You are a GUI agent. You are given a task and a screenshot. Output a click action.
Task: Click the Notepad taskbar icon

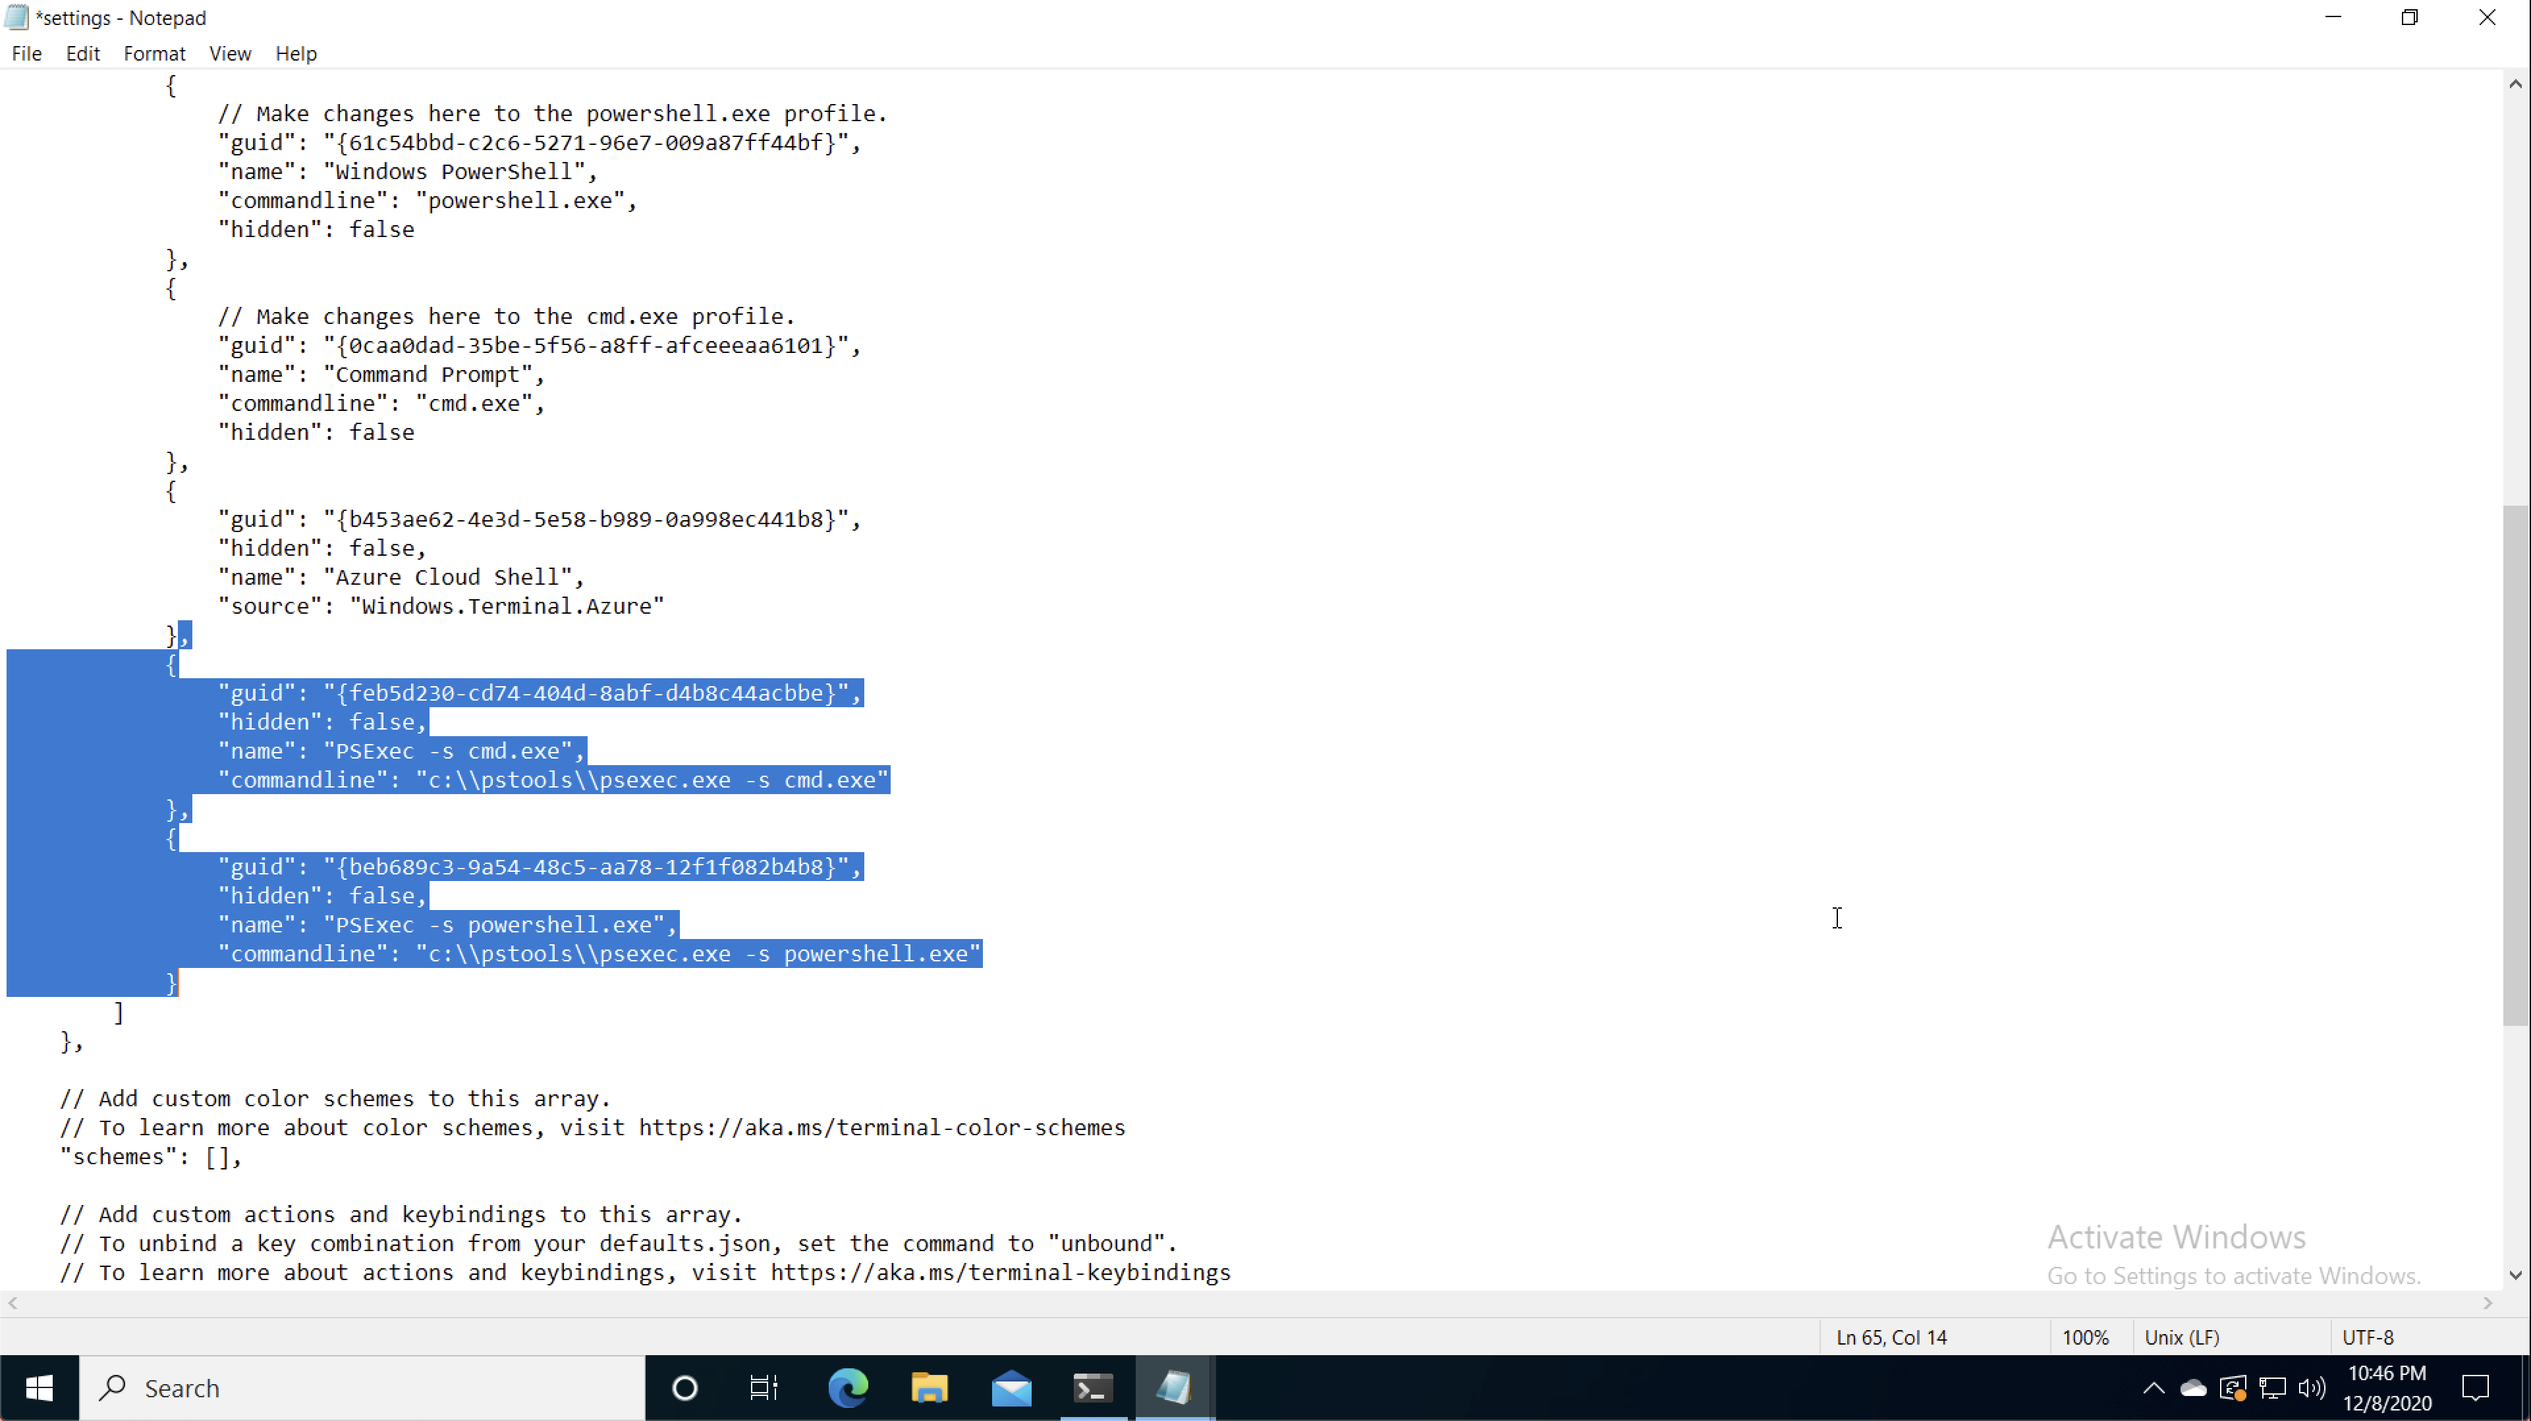pyautogui.click(x=1174, y=1387)
